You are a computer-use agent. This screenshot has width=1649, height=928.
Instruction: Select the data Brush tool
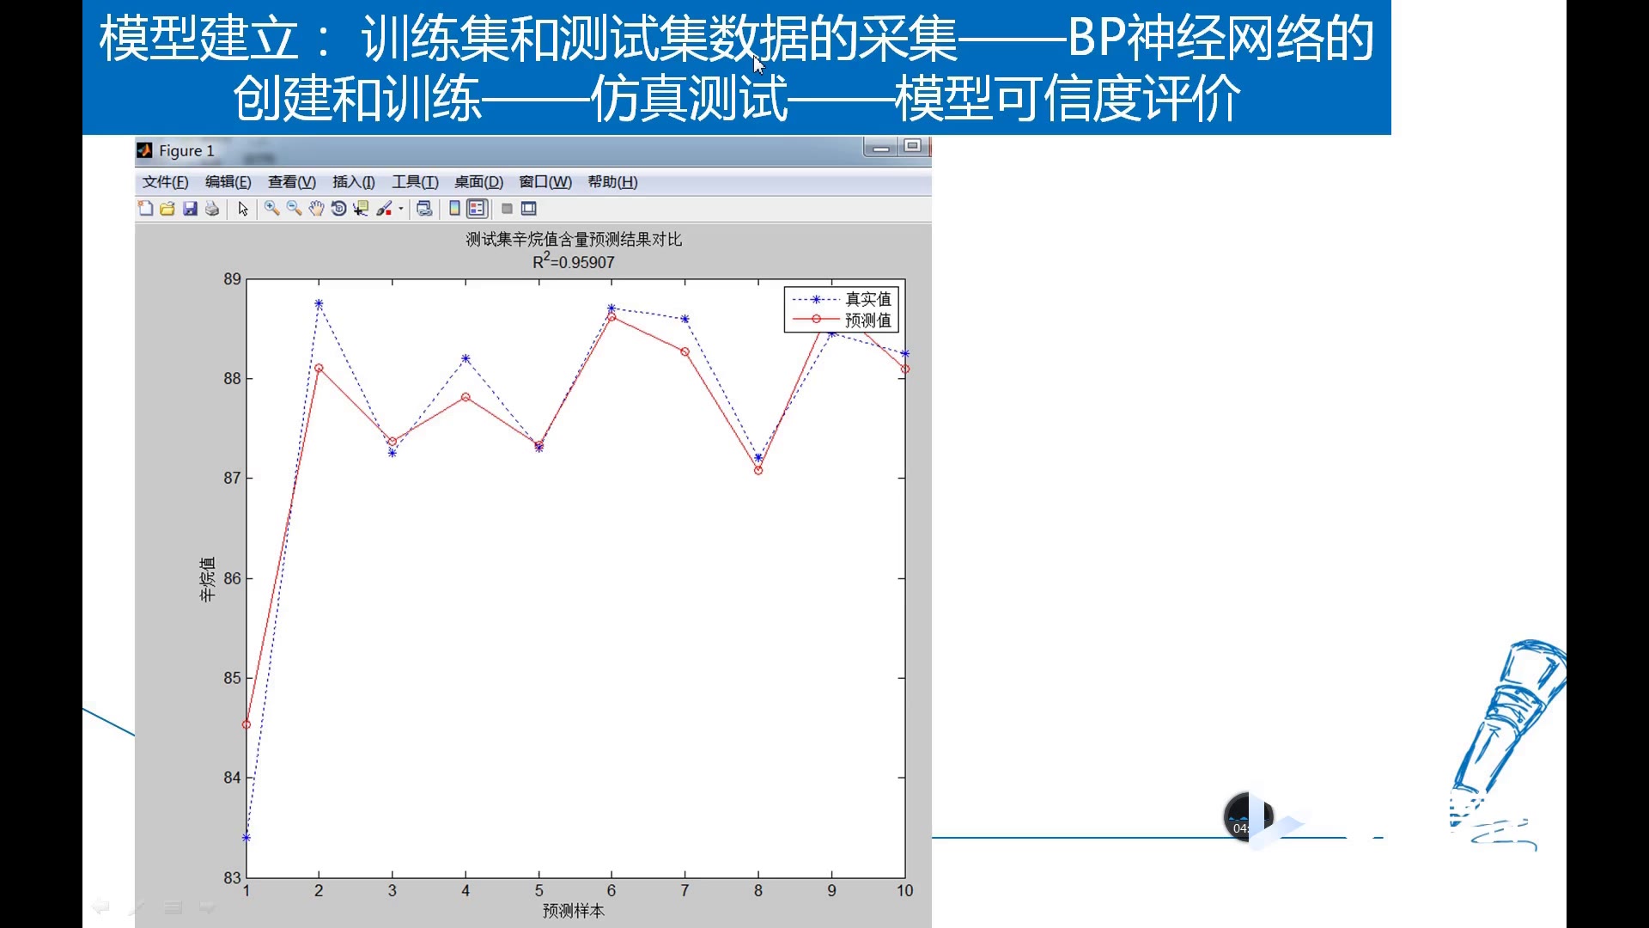[x=384, y=209]
